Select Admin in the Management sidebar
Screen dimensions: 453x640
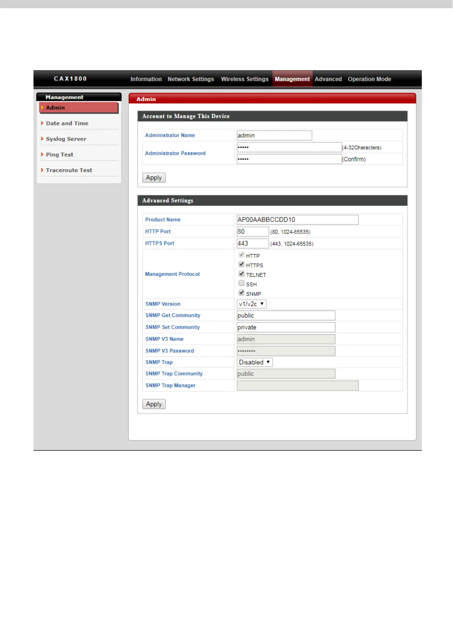[79, 108]
